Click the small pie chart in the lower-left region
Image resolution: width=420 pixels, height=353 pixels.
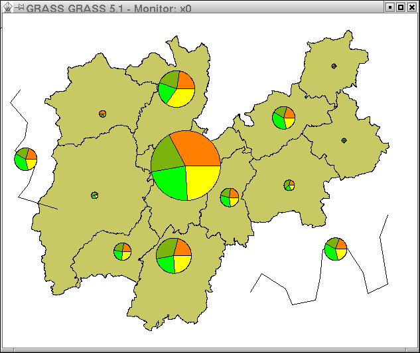122,251
